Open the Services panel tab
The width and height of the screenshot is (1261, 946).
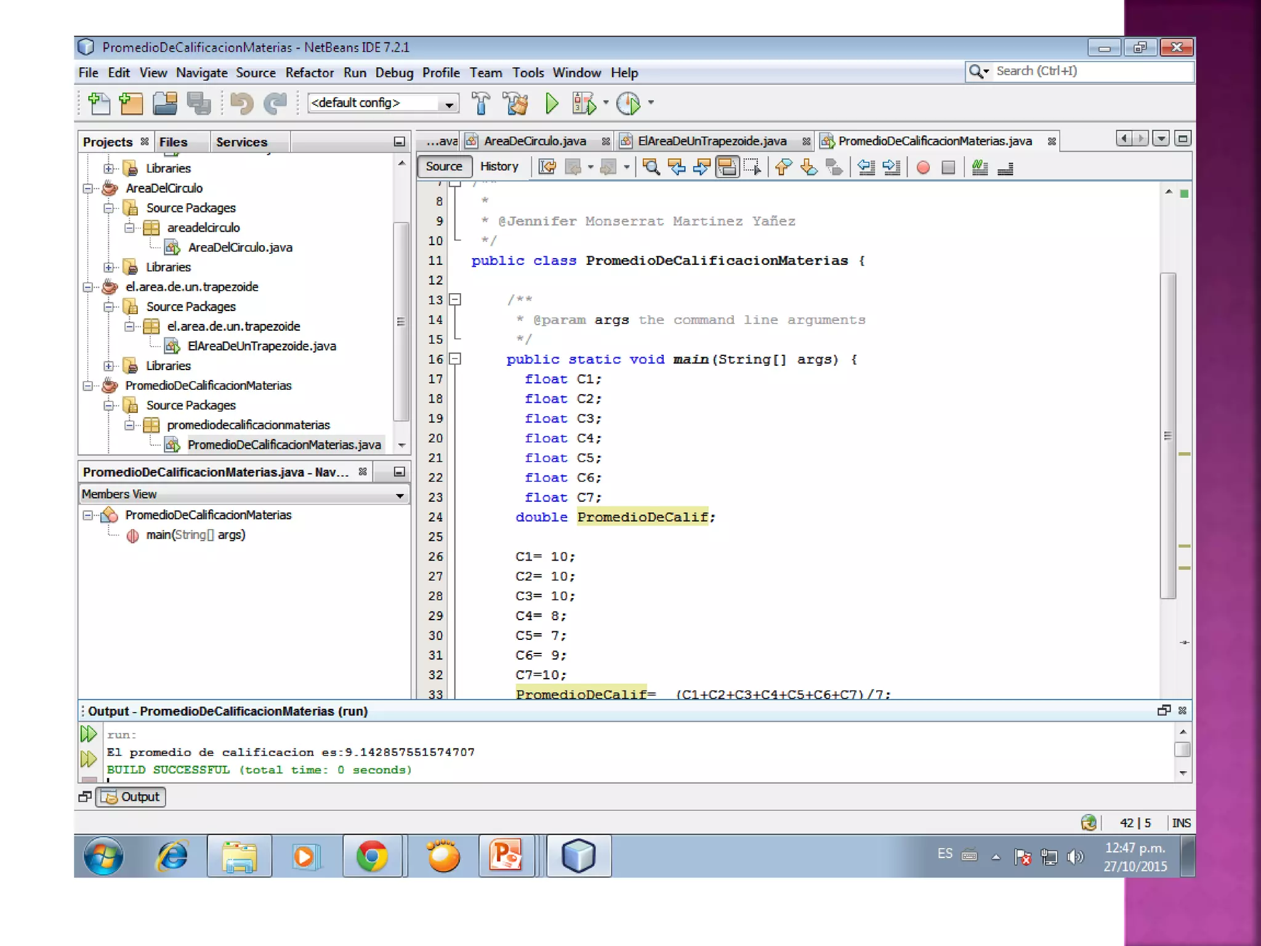coord(241,142)
